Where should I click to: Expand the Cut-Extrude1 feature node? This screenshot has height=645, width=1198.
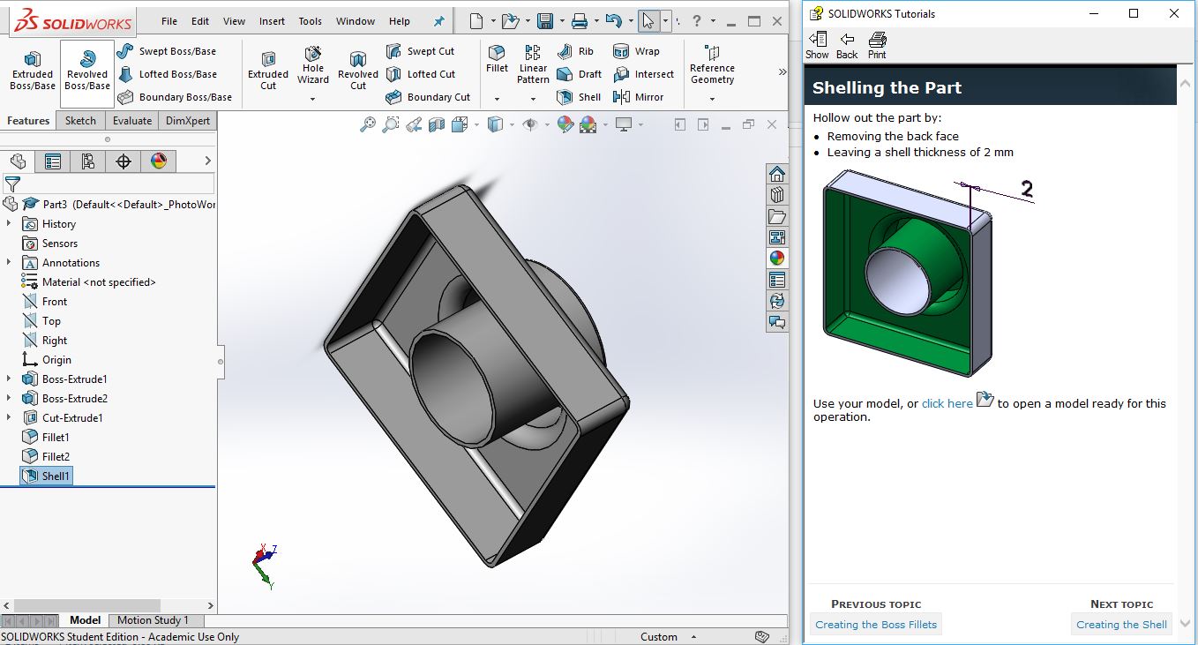pyautogui.click(x=9, y=418)
